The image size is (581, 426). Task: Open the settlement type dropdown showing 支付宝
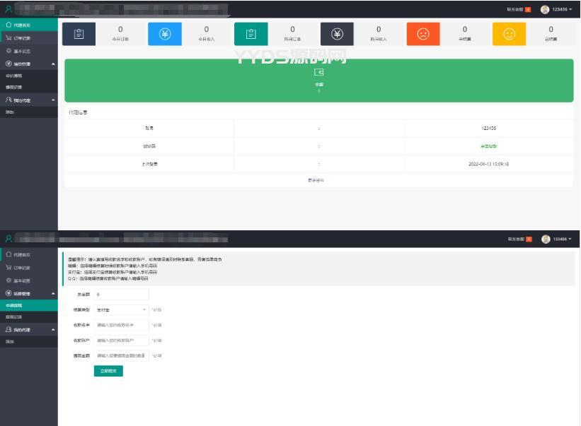tap(121, 309)
